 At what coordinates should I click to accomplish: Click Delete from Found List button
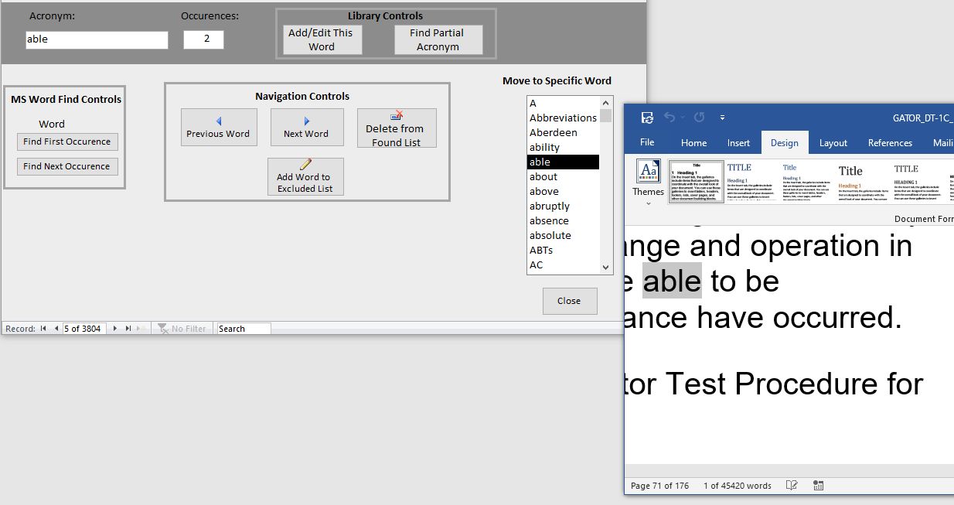pos(397,128)
